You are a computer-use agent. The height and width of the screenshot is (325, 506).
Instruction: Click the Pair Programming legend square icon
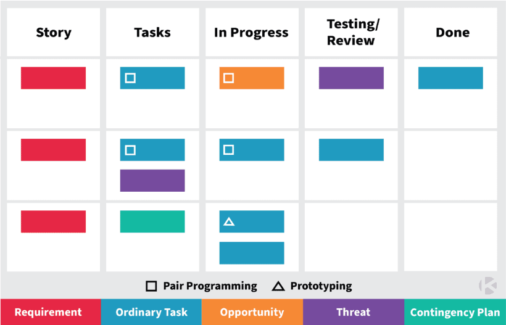point(151,286)
